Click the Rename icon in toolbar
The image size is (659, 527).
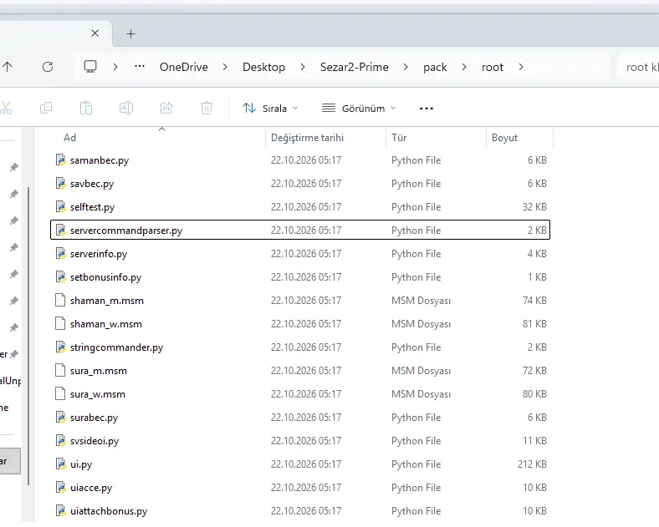coord(126,109)
